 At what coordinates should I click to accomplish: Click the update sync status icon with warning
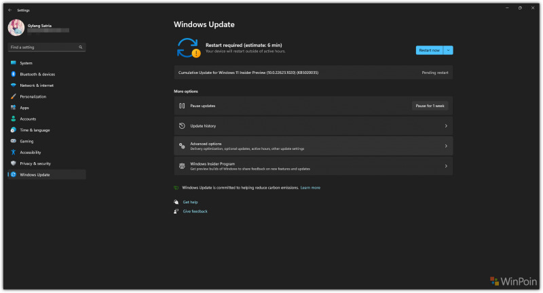189,47
